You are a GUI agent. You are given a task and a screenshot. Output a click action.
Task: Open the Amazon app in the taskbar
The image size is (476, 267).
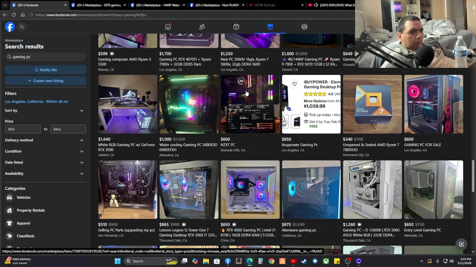(x=238, y=261)
